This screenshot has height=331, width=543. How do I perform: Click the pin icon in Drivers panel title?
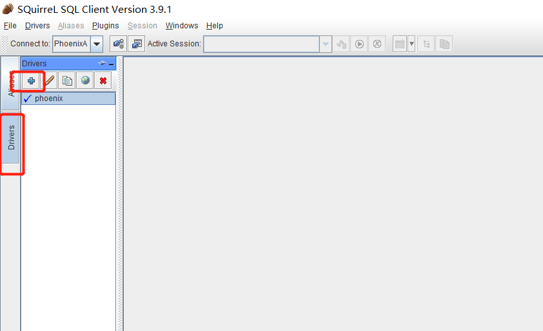tap(102, 63)
